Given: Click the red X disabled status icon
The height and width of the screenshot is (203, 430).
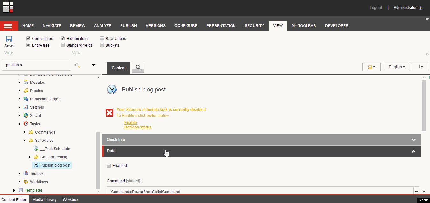Looking at the screenshot, I should [109, 113].
